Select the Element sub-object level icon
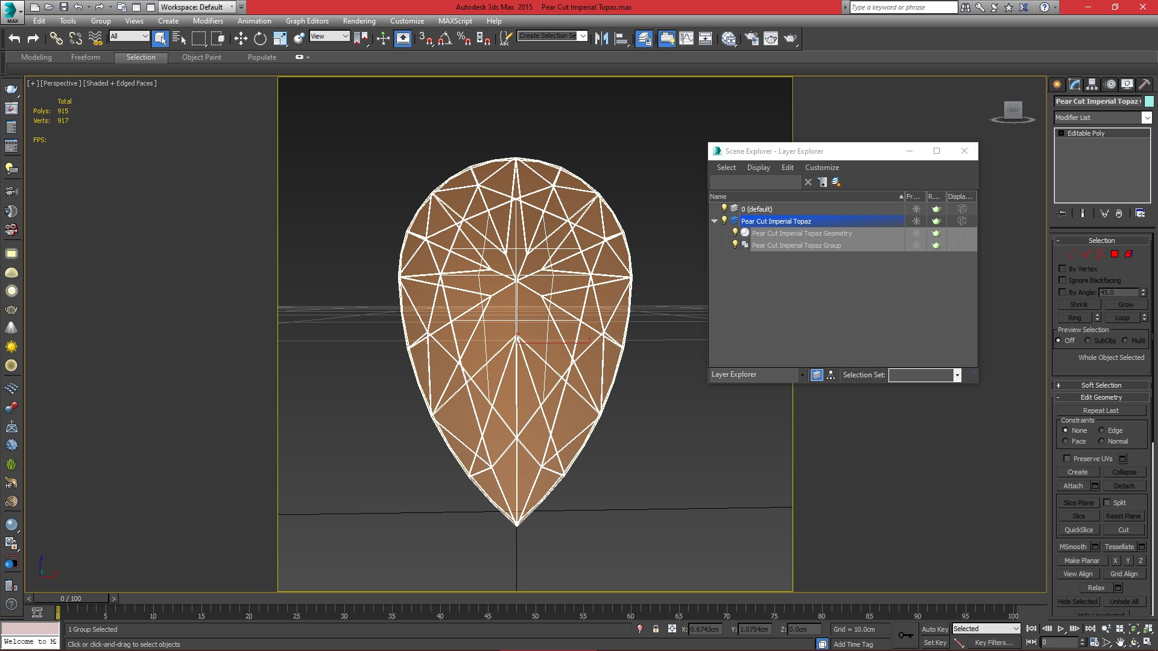 tap(1128, 254)
